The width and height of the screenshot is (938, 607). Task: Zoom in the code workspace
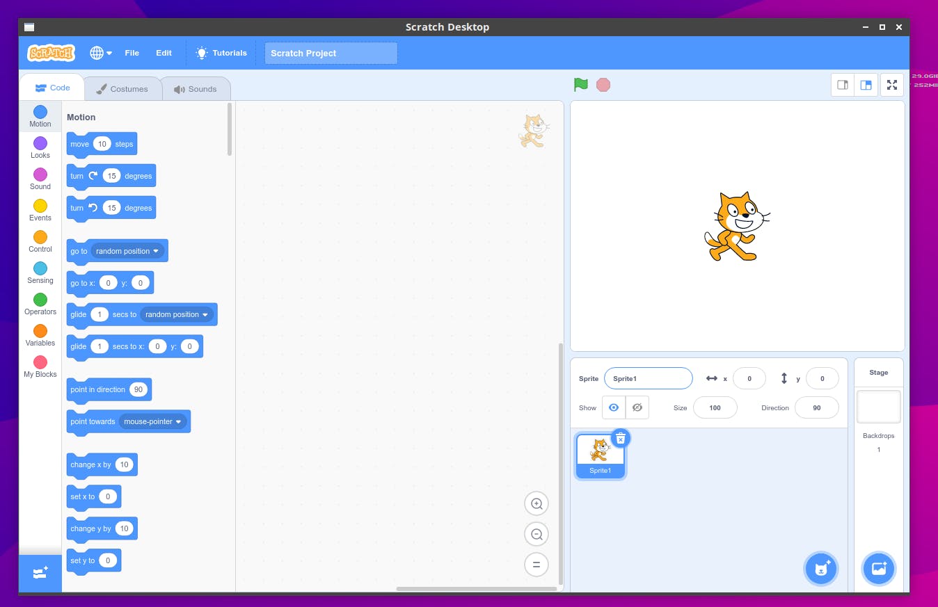pyautogui.click(x=536, y=503)
